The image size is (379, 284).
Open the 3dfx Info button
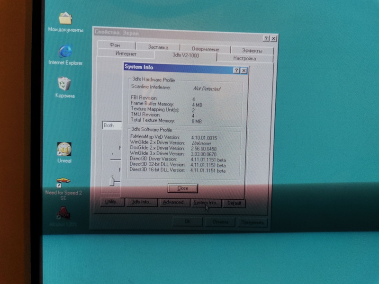tap(141, 202)
